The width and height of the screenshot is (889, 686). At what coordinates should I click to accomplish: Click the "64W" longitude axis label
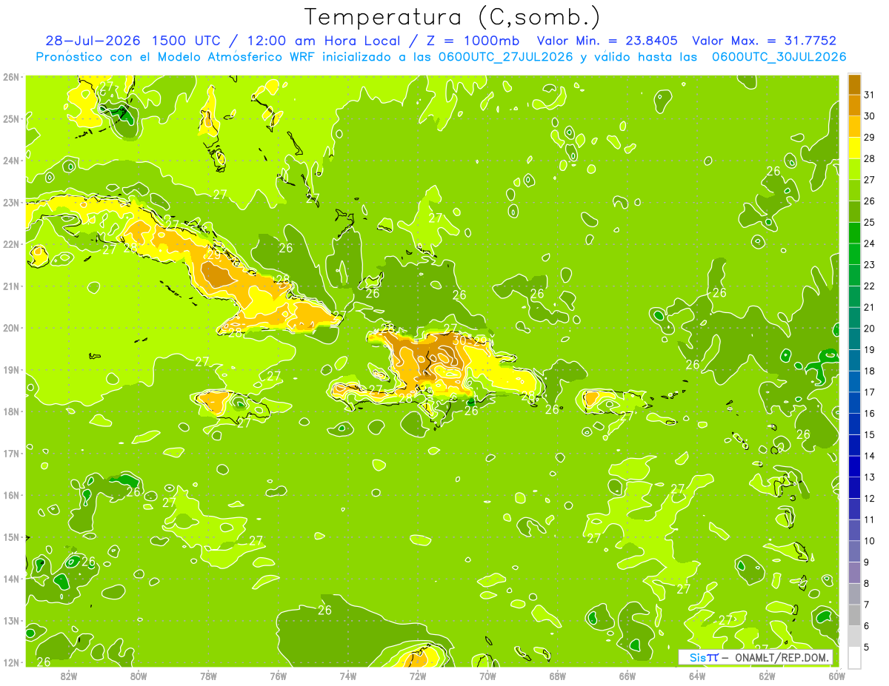tap(697, 676)
